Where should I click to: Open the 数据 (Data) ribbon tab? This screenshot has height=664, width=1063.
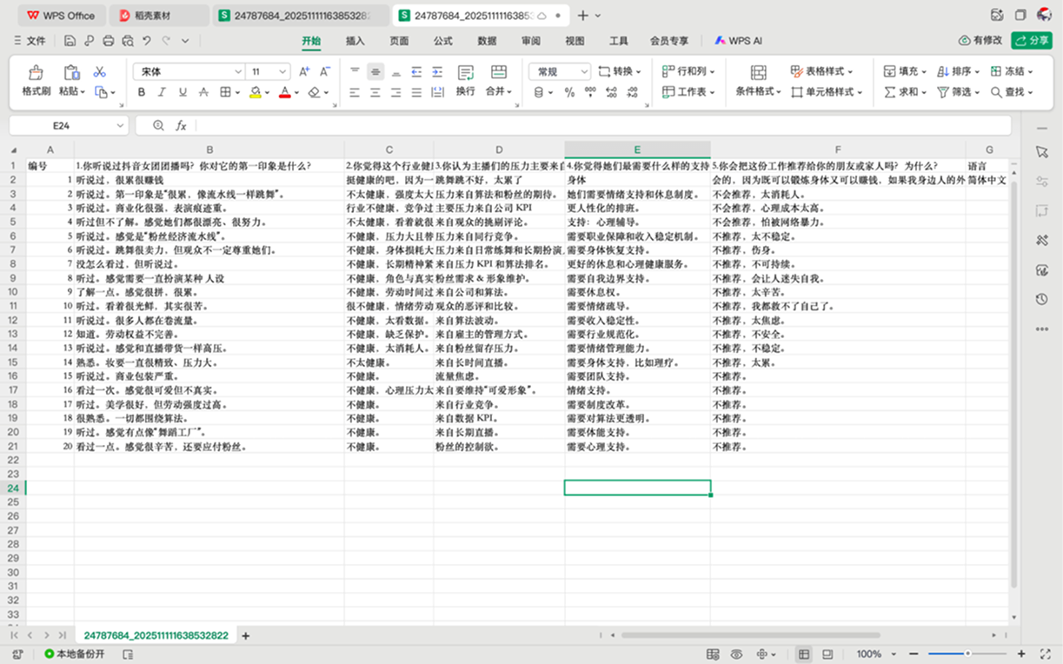point(487,41)
